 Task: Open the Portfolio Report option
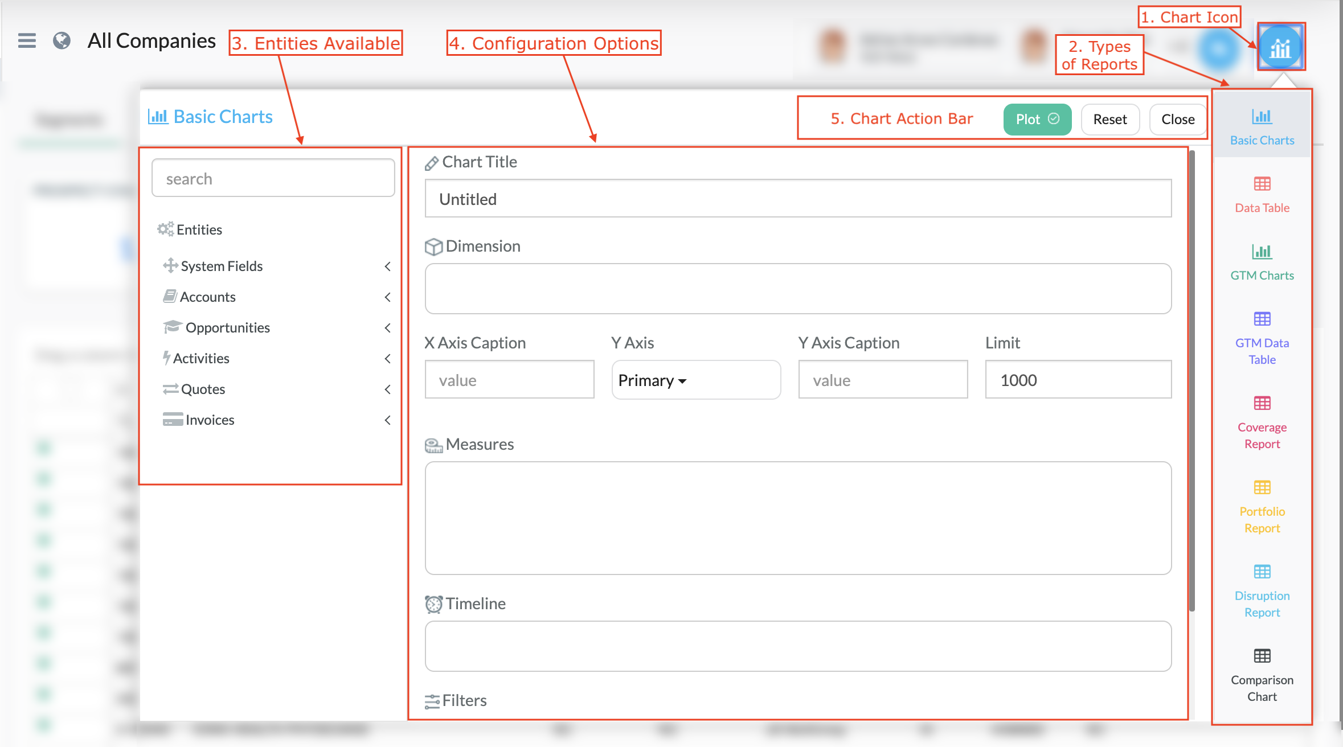pos(1262,507)
